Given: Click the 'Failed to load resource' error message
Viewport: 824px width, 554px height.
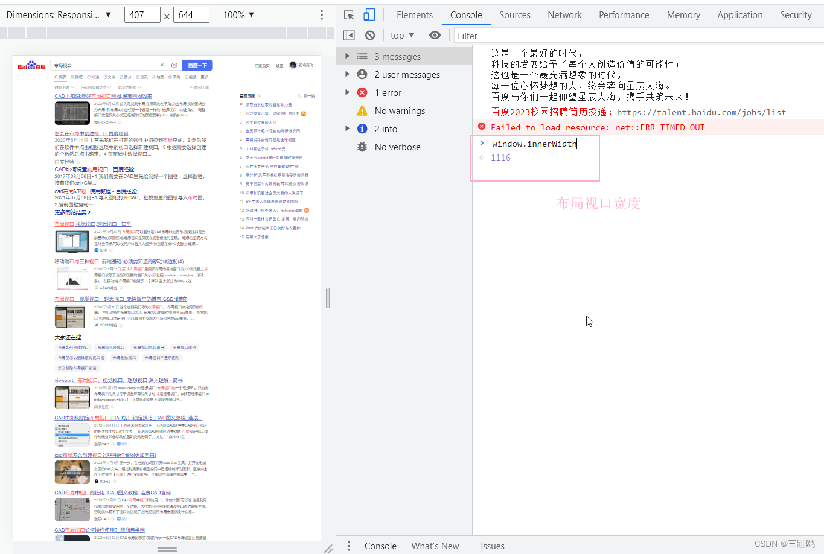Looking at the screenshot, I should [x=598, y=127].
